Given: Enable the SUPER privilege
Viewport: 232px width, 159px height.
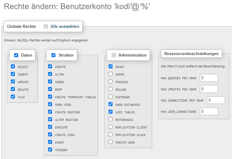Looking at the screenshot, I should pyautogui.click(x=110, y=74).
